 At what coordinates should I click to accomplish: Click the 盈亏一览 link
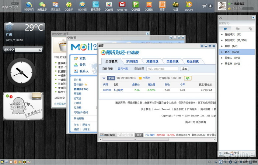[x=123, y=69]
